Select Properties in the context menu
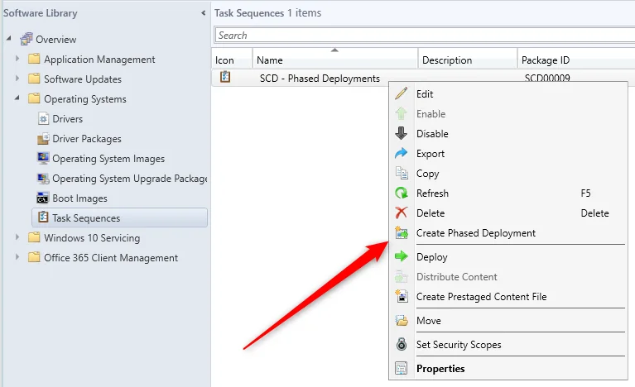635x387 pixels. coord(440,369)
